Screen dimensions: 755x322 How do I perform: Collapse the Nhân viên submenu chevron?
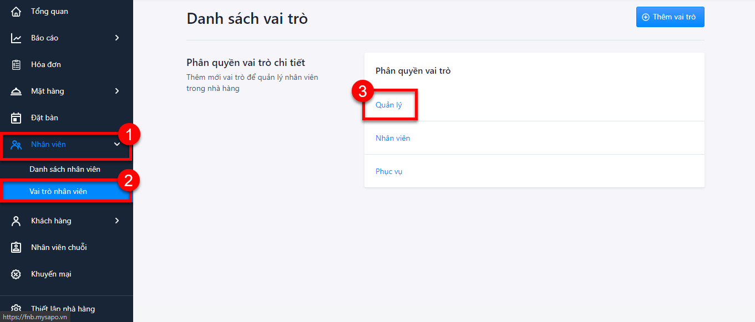117,144
